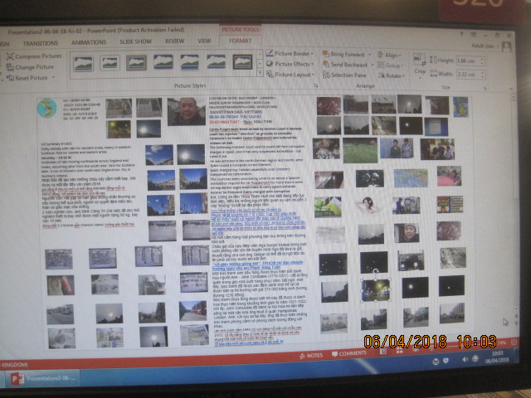This screenshot has height=398, width=531.
Task: Click the Fit slide to window icon
Action: click(x=514, y=342)
